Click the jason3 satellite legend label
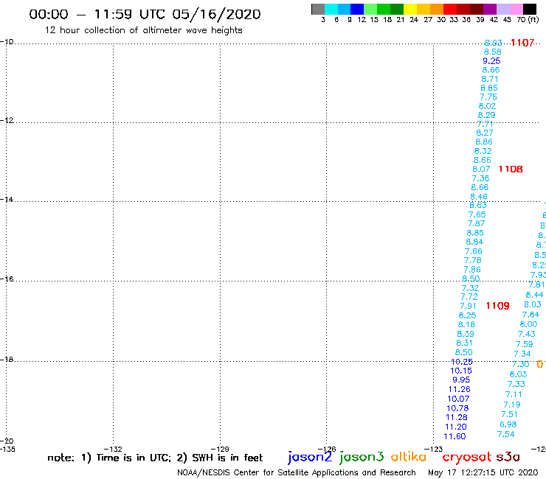This screenshot has width=546, height=479. pos(362,457)
